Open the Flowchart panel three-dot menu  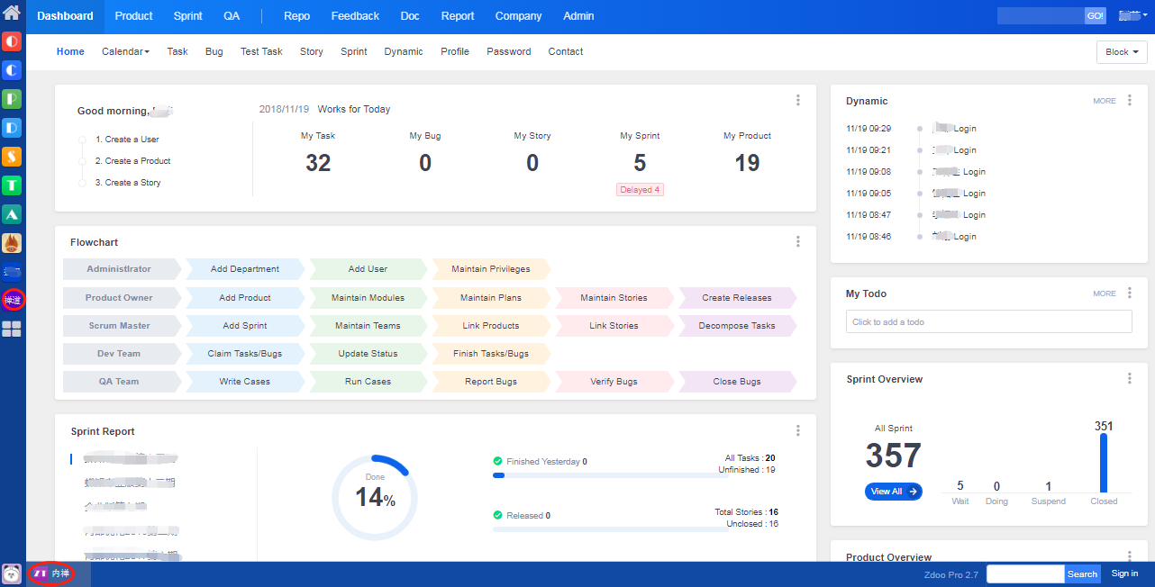(x=797, y=241)
